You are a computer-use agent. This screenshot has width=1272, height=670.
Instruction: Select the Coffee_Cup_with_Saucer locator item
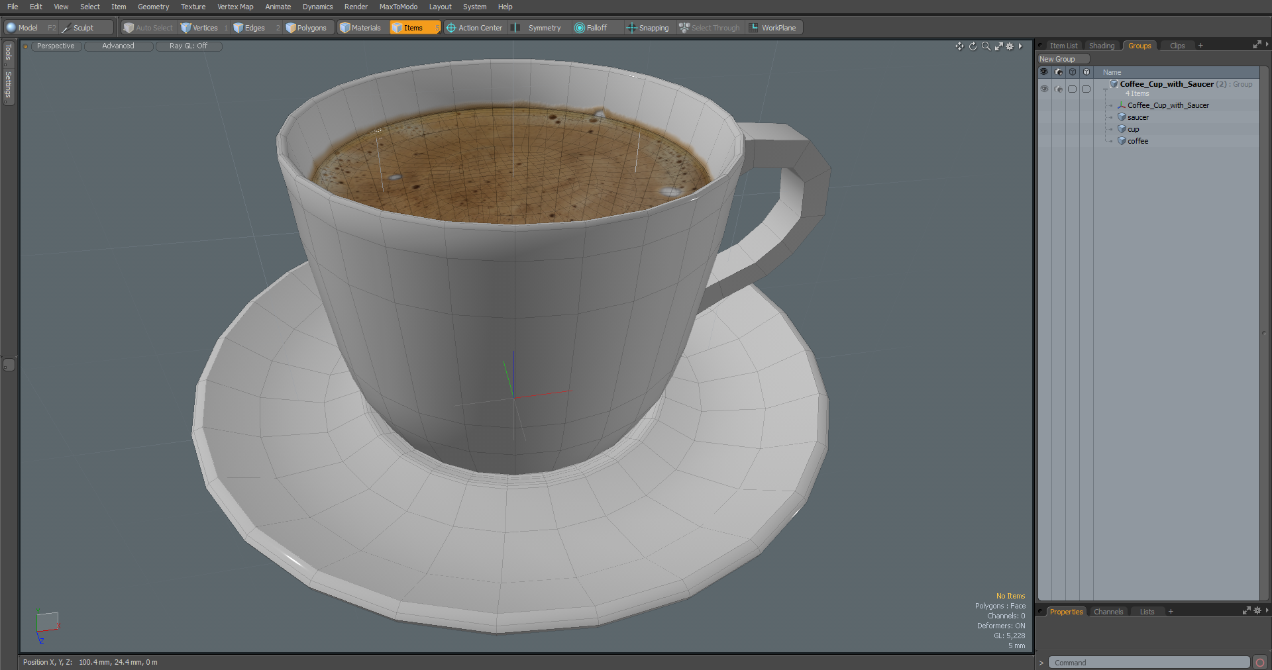coord(1168,105)
